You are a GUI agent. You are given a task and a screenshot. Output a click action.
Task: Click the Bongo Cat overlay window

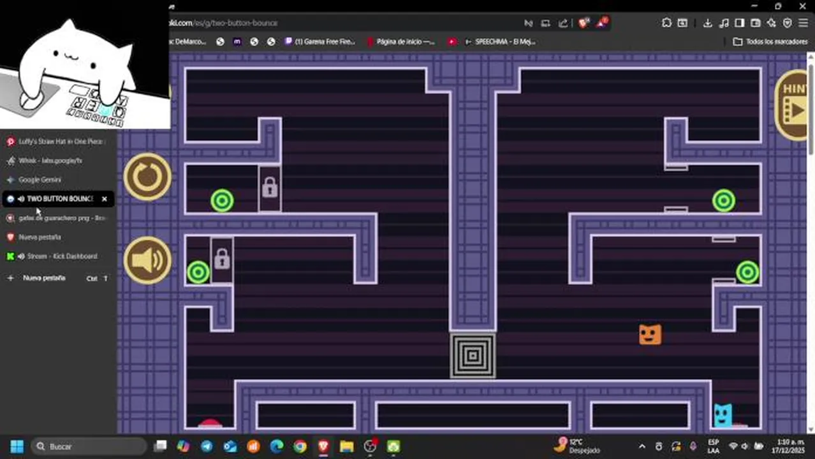point(85,64)
